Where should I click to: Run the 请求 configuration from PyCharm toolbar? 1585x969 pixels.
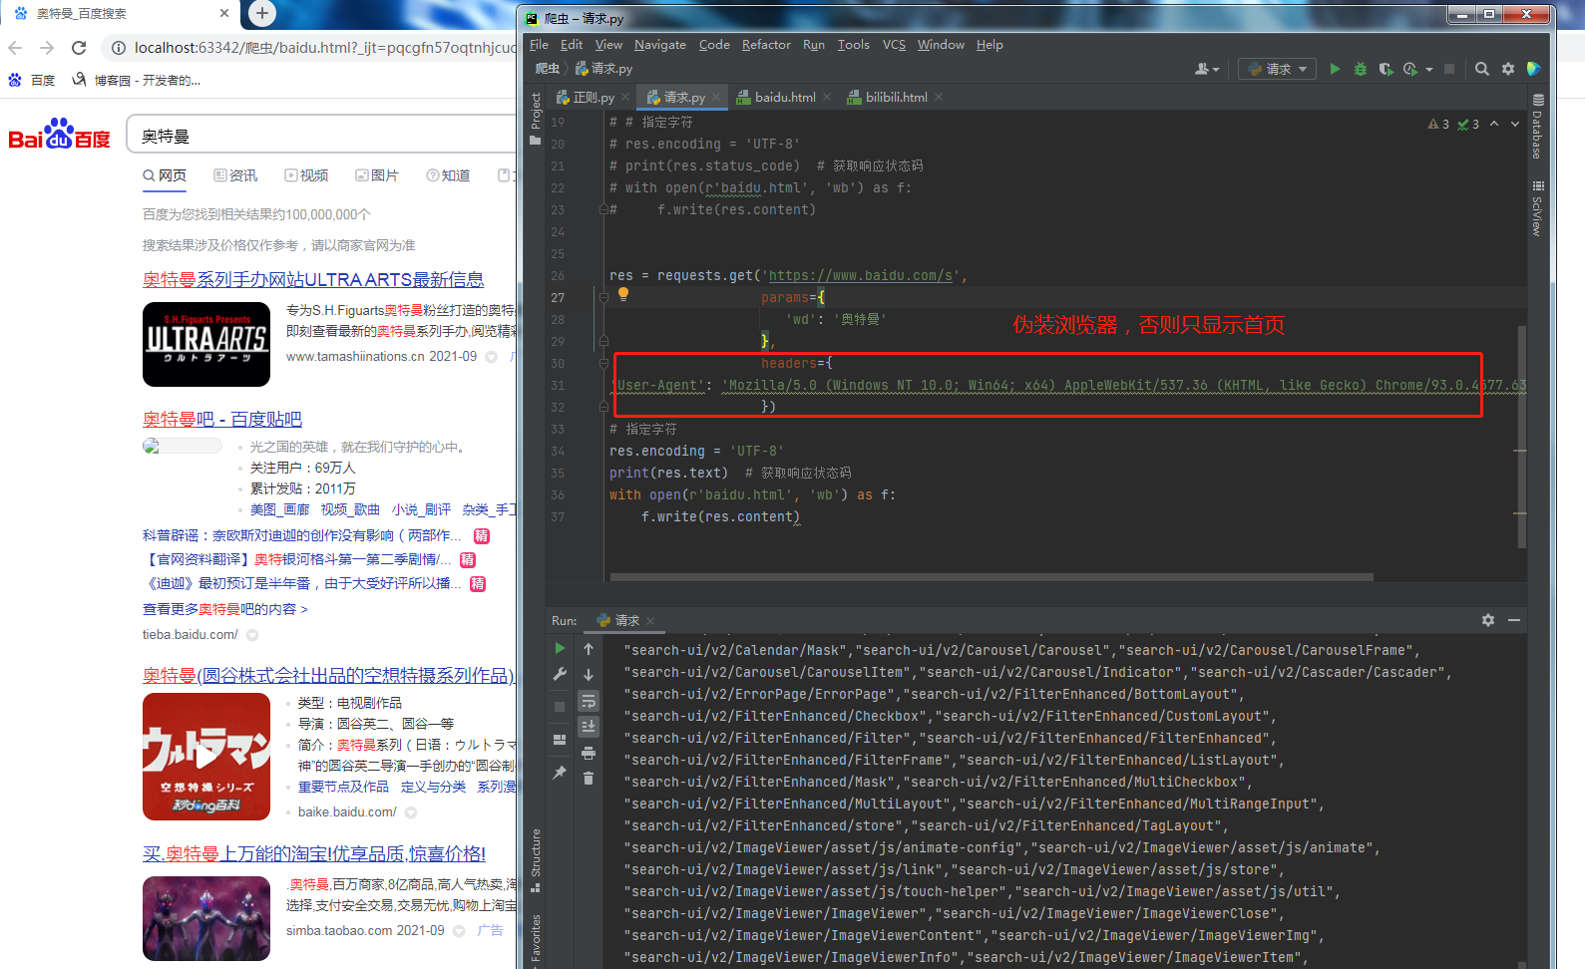pos(1335,69)
